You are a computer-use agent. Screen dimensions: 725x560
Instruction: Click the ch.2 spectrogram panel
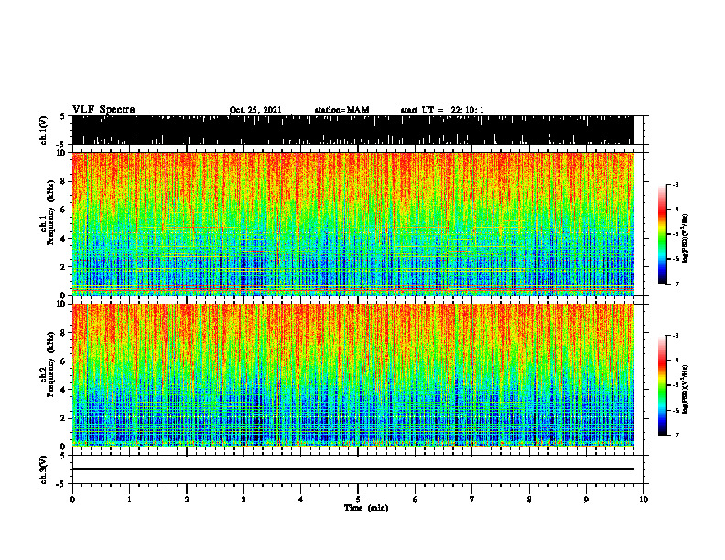[x=353, y=375]
